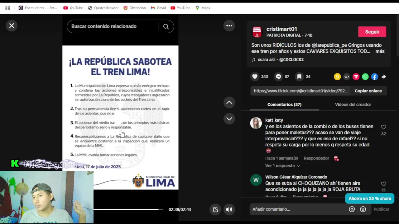Click 'Ahorra un 25 % ahora' banner

pyautogui.click(x=370, y=198)
